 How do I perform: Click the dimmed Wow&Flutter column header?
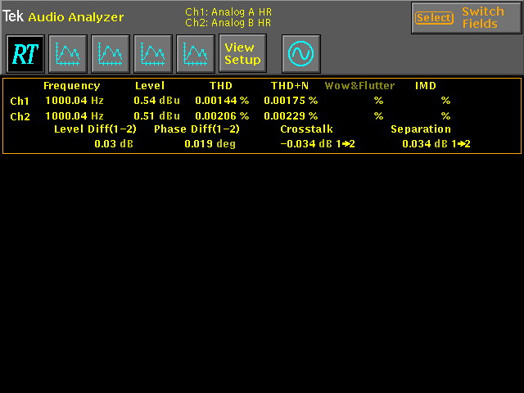(x=359, y=86)
